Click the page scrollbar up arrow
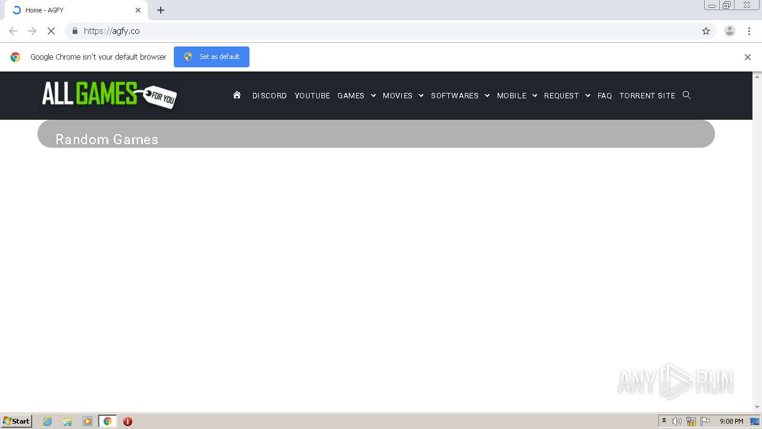The height and width of the screenshot is (429, 762). [757, 76]
